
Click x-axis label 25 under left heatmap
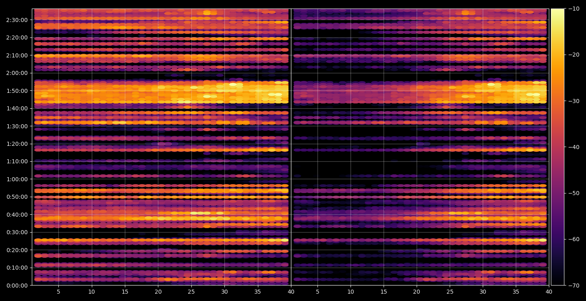191,292
